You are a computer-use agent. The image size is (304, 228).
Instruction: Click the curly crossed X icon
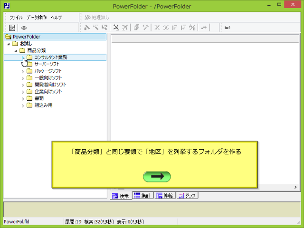(166, 28)
